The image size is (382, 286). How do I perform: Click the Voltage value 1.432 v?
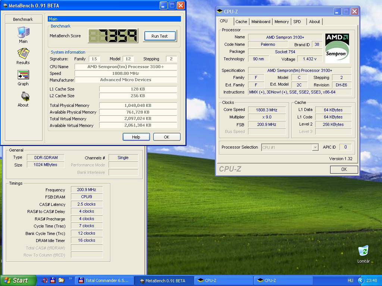click(x=310, y=59)
